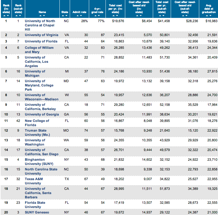
Task: Click down arrow under Rank (out-of-state)
Action: pos(20,16)
